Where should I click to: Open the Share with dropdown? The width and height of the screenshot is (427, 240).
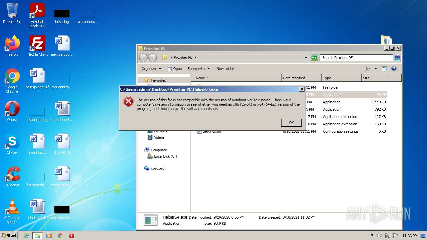tap(198, 69)
